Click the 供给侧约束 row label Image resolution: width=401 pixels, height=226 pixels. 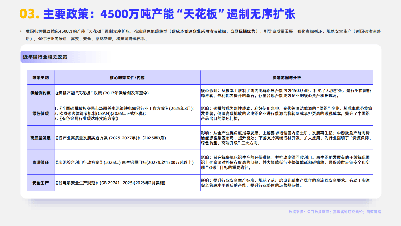(x=40, y=93)
